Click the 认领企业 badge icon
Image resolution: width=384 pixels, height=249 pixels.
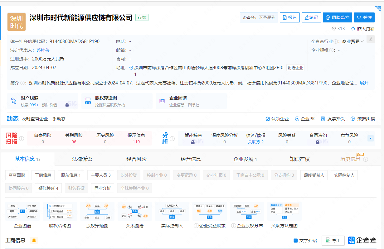coord(268,119)
